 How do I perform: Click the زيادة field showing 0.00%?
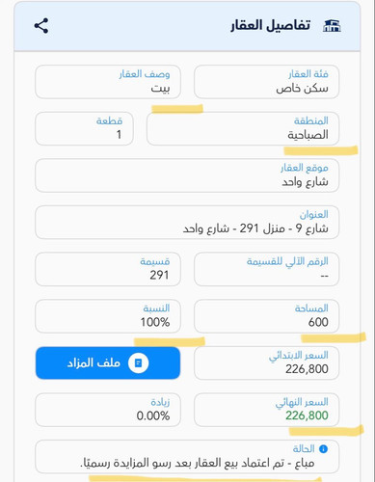click(x=108, y=410)
